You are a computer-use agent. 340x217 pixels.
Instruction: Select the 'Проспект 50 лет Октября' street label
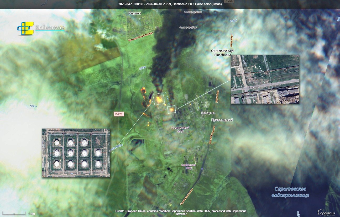(x=140, y=37)
